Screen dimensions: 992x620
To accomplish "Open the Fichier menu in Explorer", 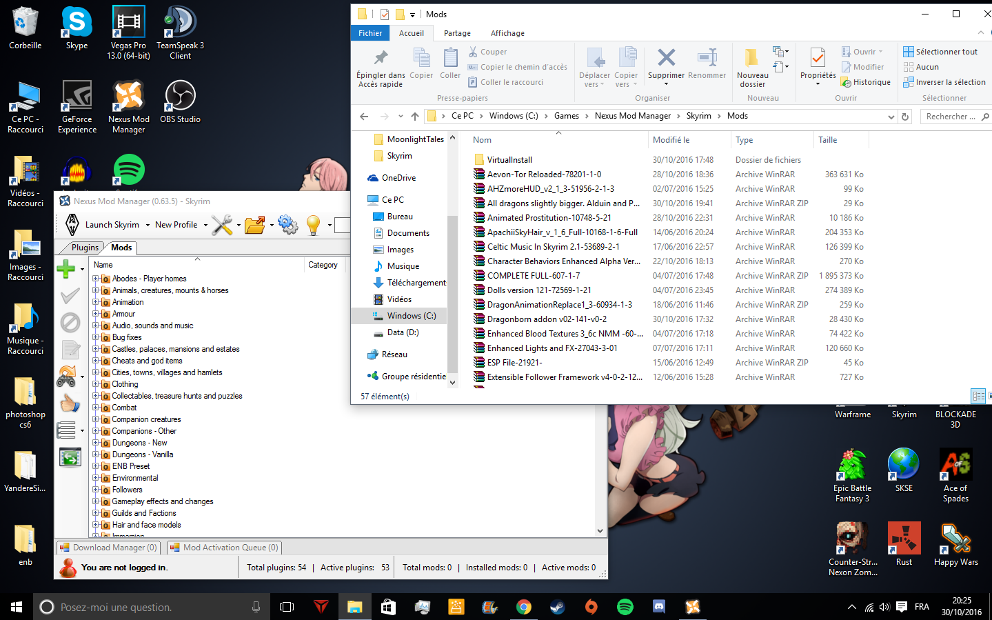I will click(x=370, y=33).
